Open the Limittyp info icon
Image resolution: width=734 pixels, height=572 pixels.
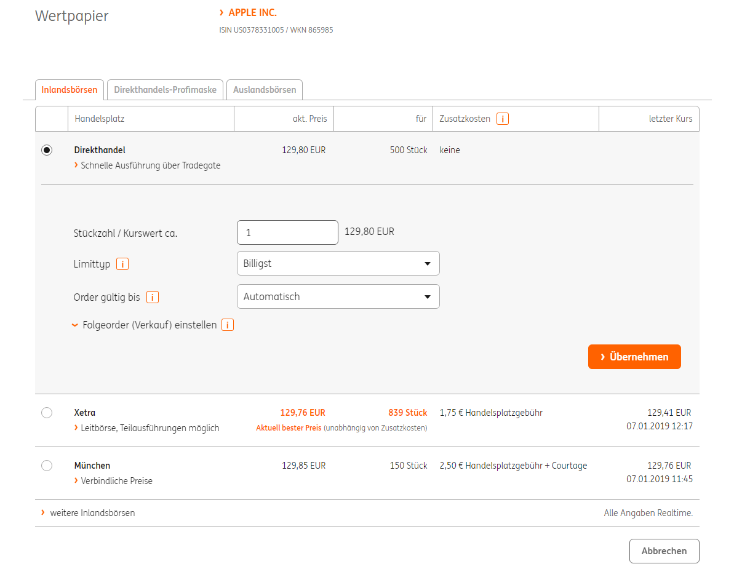tap(122, 264)
